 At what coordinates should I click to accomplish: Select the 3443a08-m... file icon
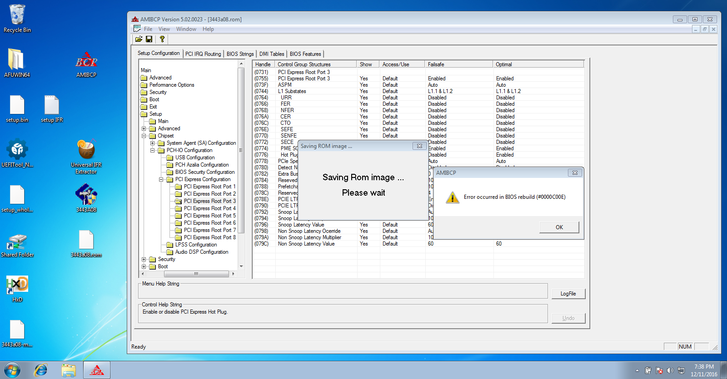pyautogui.click(x=17, y=333)
